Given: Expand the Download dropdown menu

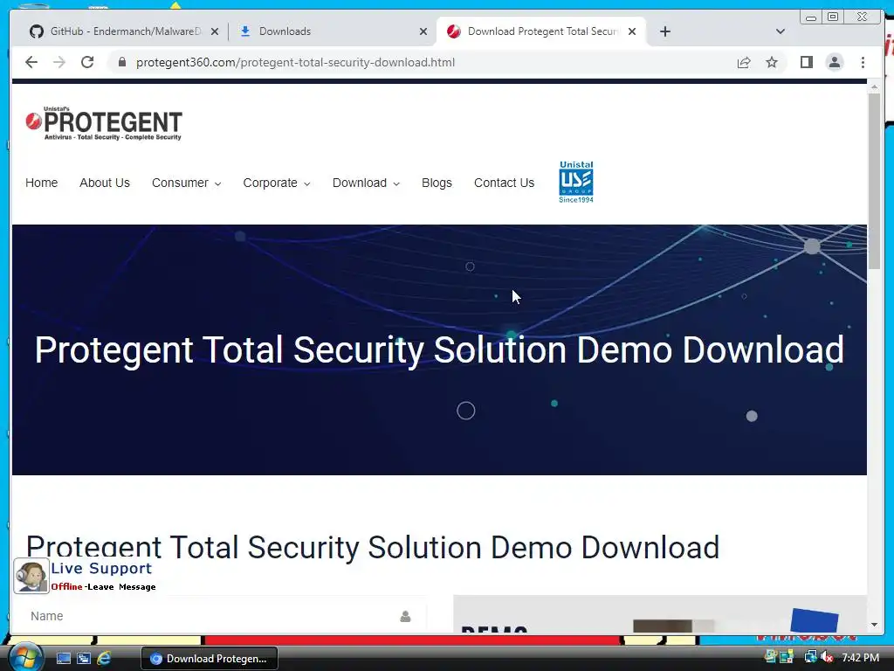Looking at the screenshot, I should click(x=366, y=183).
